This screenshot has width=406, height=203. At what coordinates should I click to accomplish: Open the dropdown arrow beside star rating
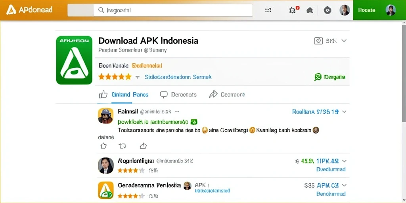point(138,77)
